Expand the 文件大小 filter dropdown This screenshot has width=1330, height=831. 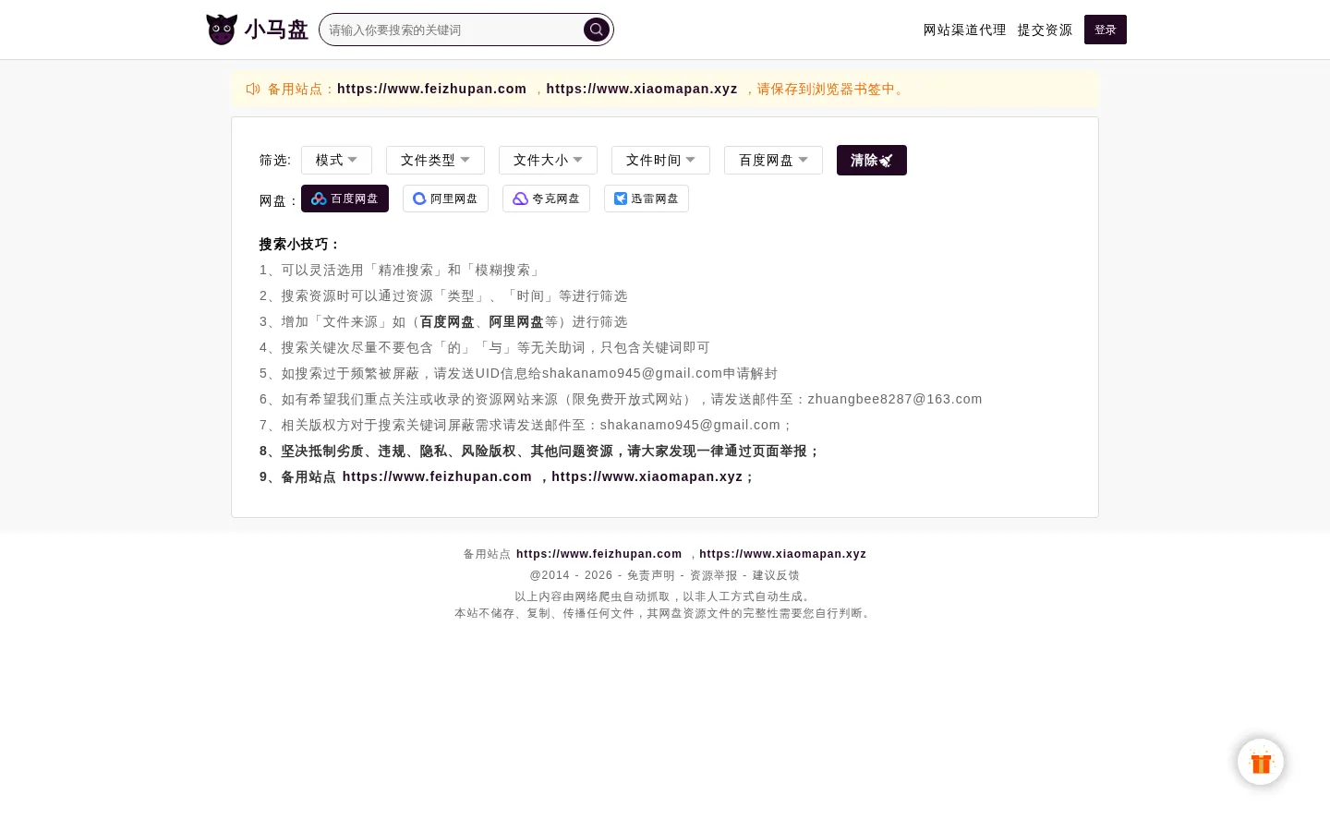[x=548, y=160]
